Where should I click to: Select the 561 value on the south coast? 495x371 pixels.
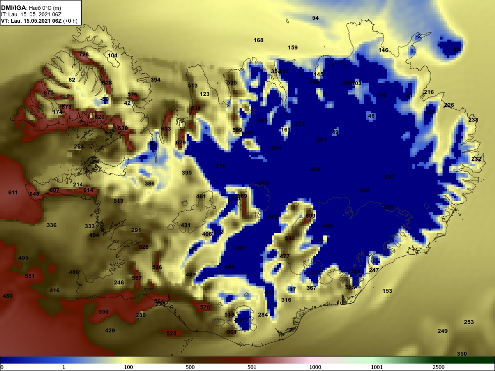231,332
